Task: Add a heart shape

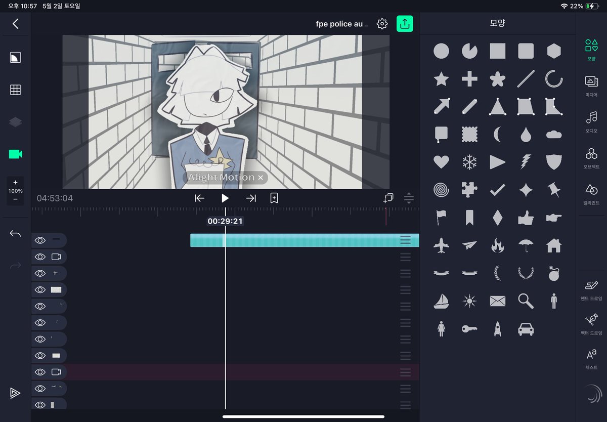Action: tap(441, 162)
